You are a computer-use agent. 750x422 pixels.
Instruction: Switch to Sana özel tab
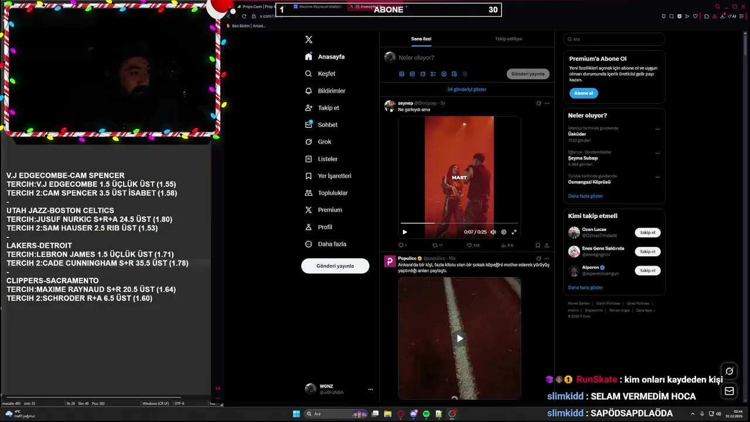click(x=421, y=39)
